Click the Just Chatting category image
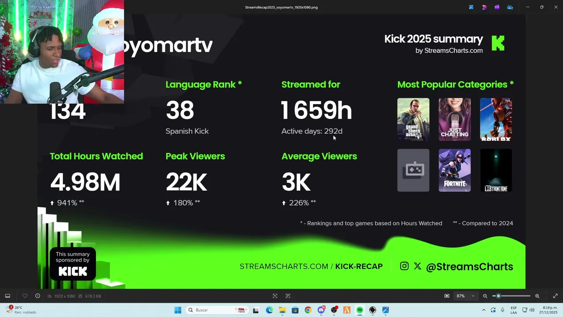Screen dimensions: 563x317 [x=455, y=119]
